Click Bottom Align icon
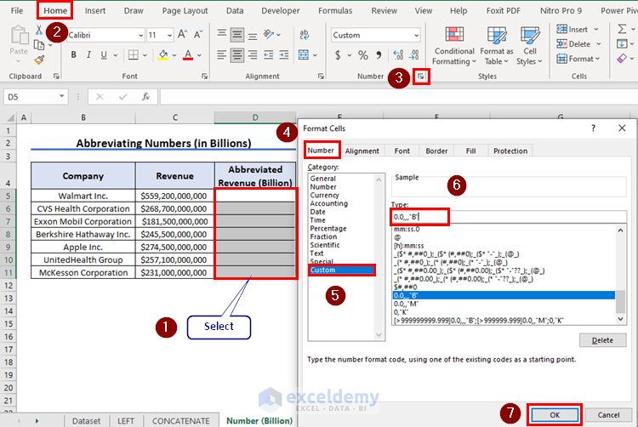Viewport: 638px width, 427px height. coord(253,35)
